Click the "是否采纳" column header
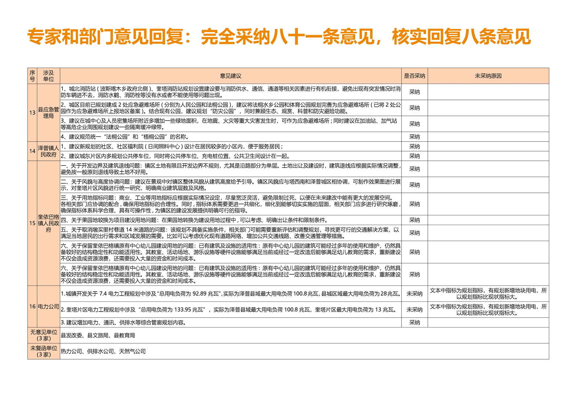Viewport: 575px width, 406px height. (x=414, y=76)
